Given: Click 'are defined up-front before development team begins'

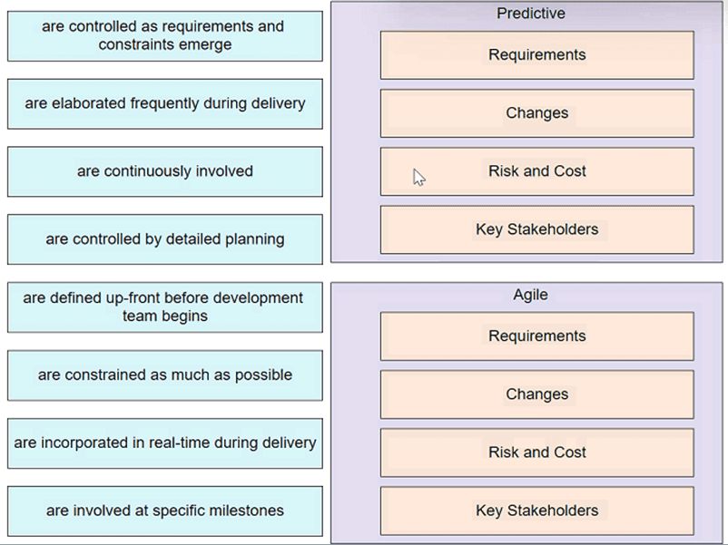Looking at the screenshot, I should tap(164, 307).
